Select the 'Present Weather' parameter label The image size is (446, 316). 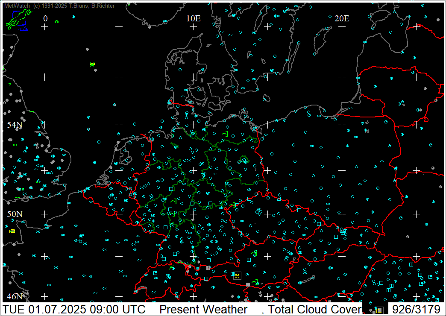(x=203, y=310)
